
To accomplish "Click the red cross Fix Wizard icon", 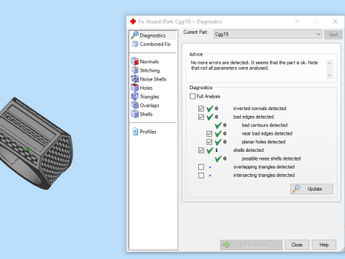I will [x=133, y=22].
